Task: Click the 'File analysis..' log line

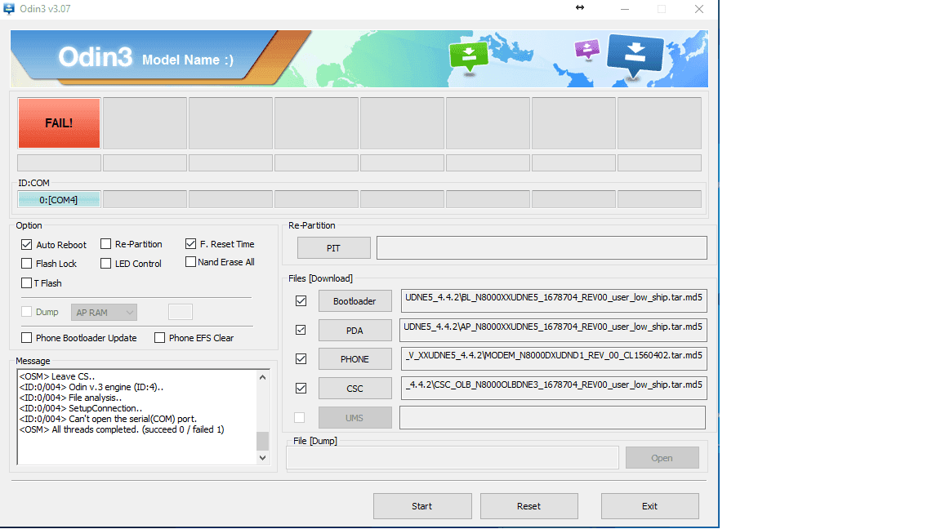Action: [71, 398]
